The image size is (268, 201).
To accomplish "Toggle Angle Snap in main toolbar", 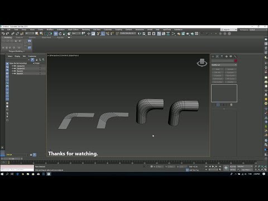I will tap(103, 33).
